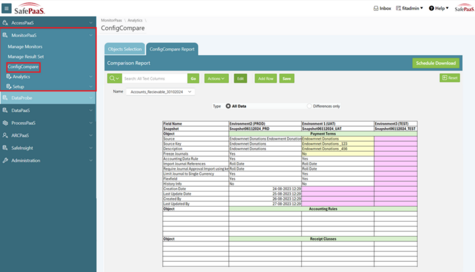Click the Endowmnet Donations _123 cell

(338, 144)
